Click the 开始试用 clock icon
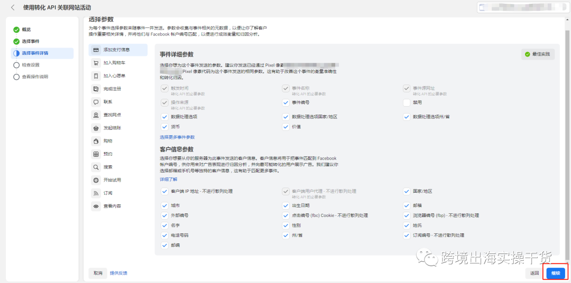The image size is (571, 283). coord(96,180)
